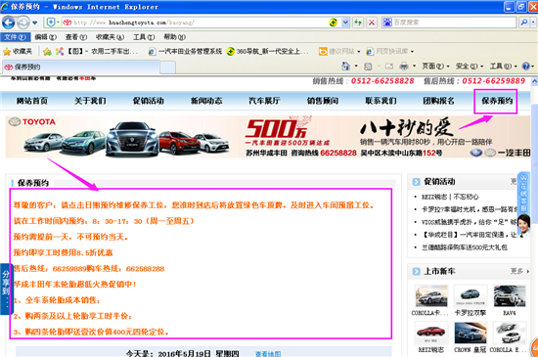Image resolution: width=538 pixels, height=357 pixels.
Task: Open the 编辑 menu
Action: pos(45,37)
